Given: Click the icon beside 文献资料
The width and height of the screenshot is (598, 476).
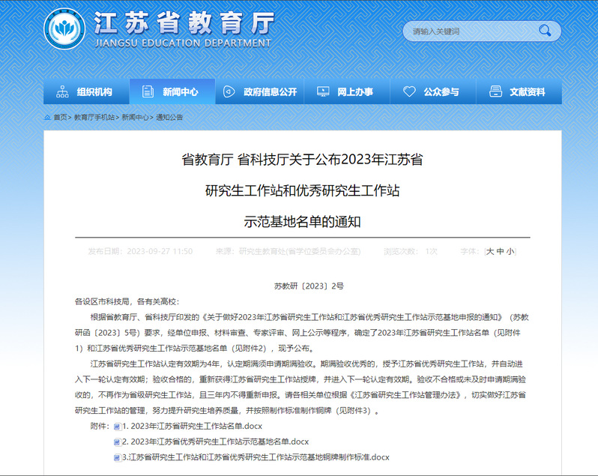Looking at the screenshot, I should (495, 91).
